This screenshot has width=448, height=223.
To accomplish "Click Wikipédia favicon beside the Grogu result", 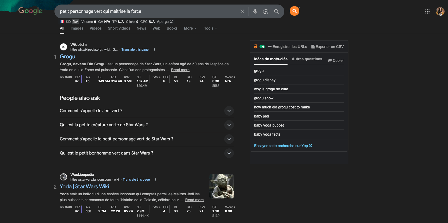I will pyautogui.click(x=64, y=47).
